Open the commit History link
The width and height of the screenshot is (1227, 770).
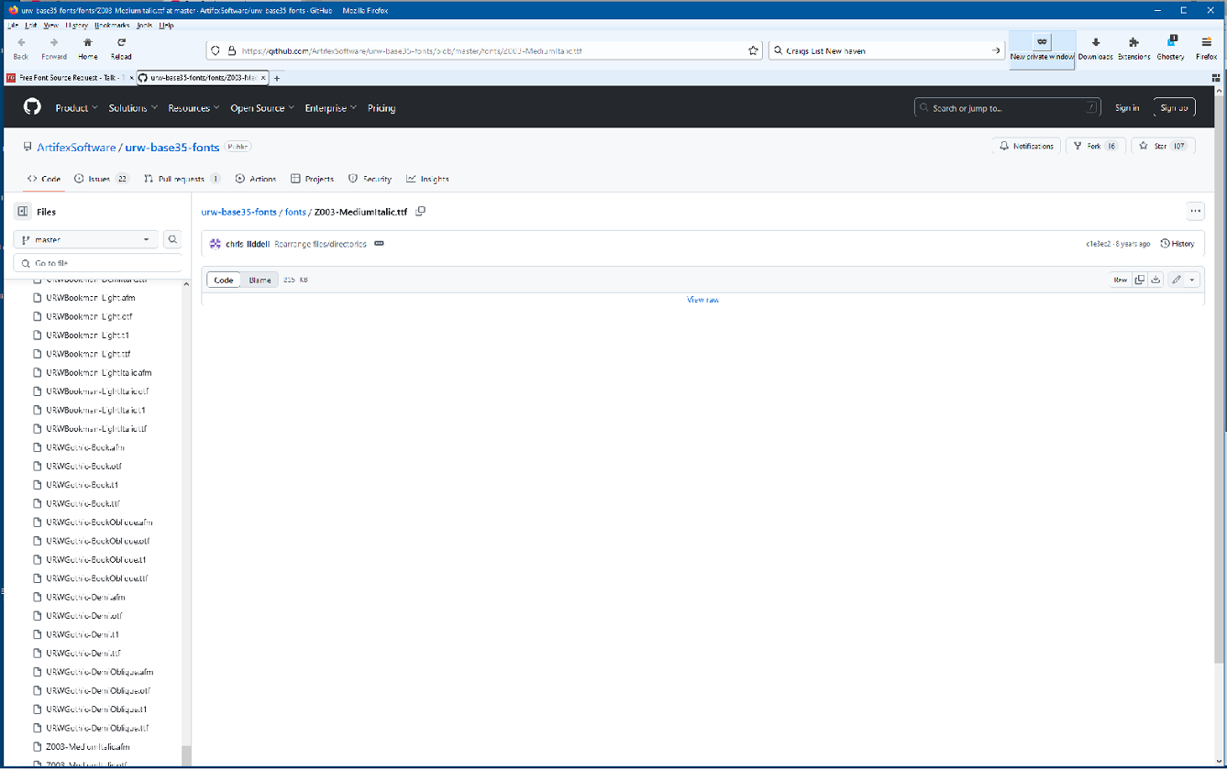tap(1178, 244)
